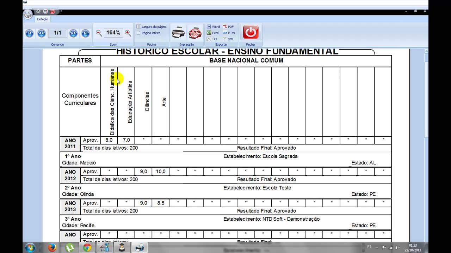This screenshot has width=451, height=253.
Task: Click ANO 2012 cell
Action: pyautogui.click(x=70, y=175)
